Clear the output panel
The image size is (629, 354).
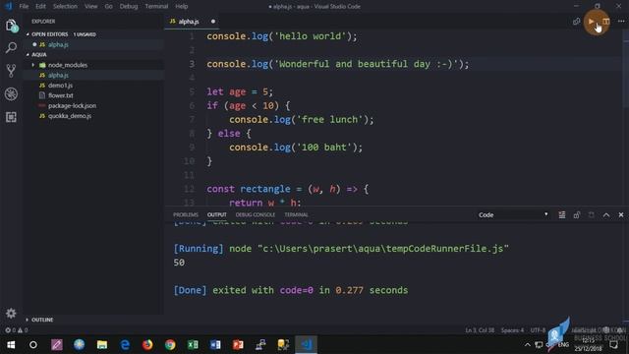coord(562,215)
